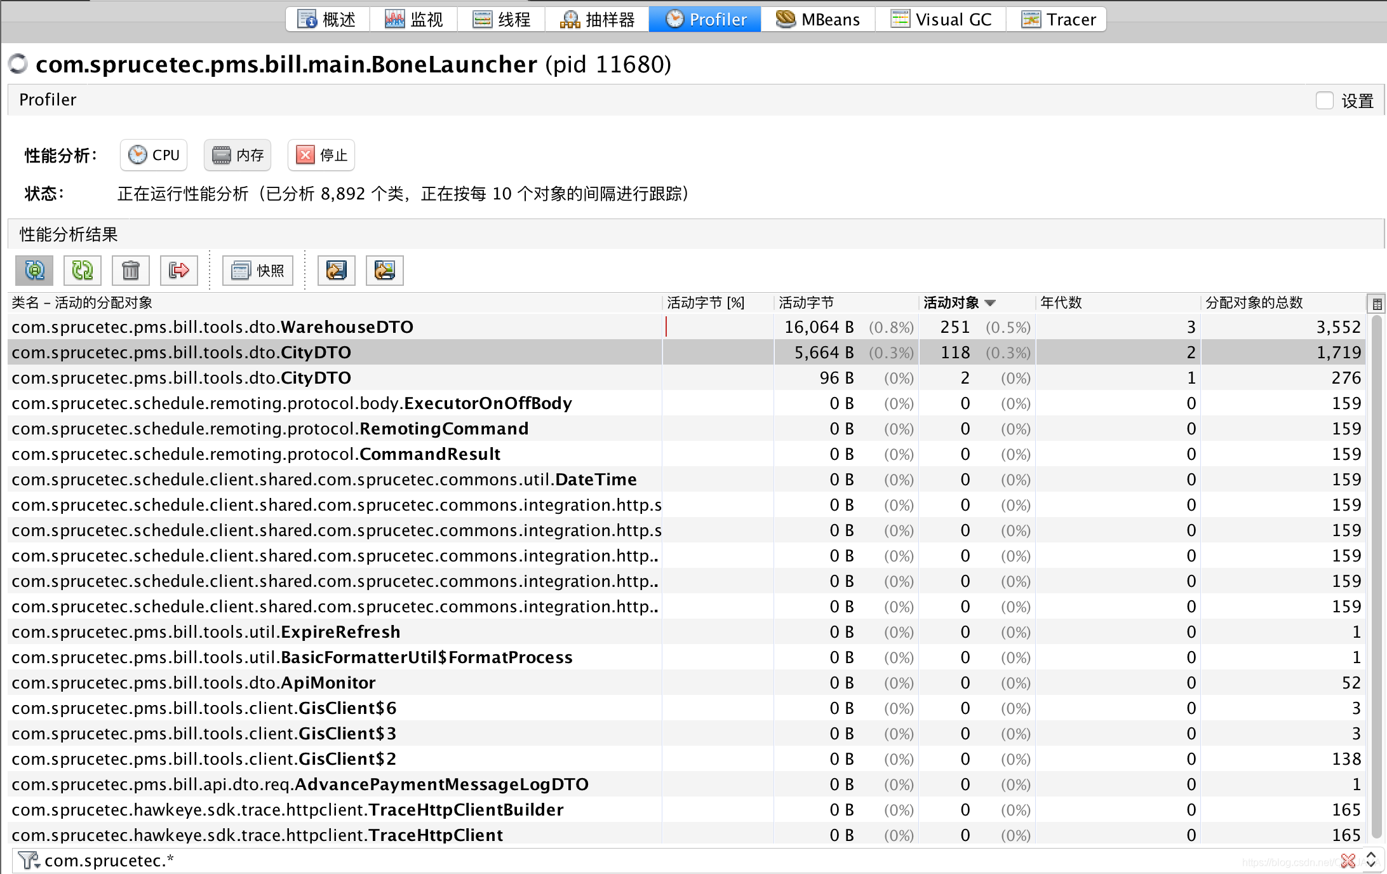This screenshot has height=874, width=1387.
Task: Clear the class filter with red X
Action: point(1348,861)
